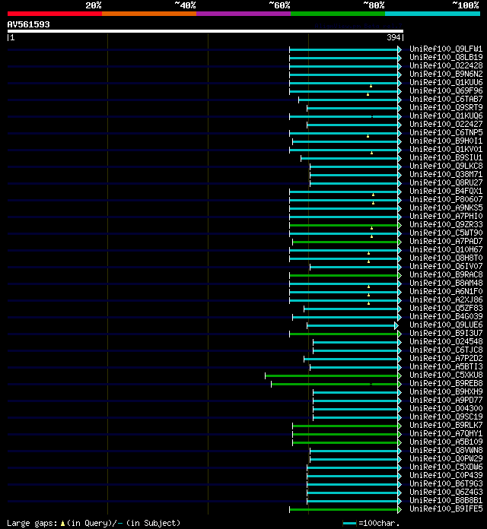The width and height of the screenshot is (487, 529).
Task: Click the red 20% legend segment
Action: [55, 14]
